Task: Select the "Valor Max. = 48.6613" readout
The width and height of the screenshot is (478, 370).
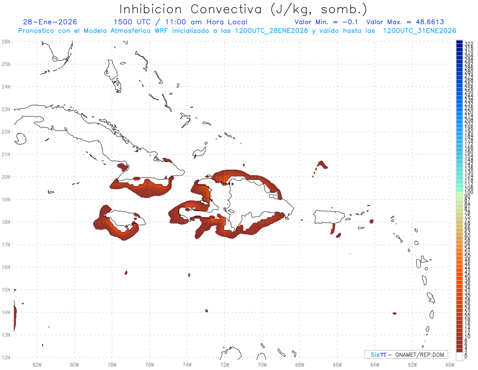Action: pyautogui.click(x=405, y=22)
